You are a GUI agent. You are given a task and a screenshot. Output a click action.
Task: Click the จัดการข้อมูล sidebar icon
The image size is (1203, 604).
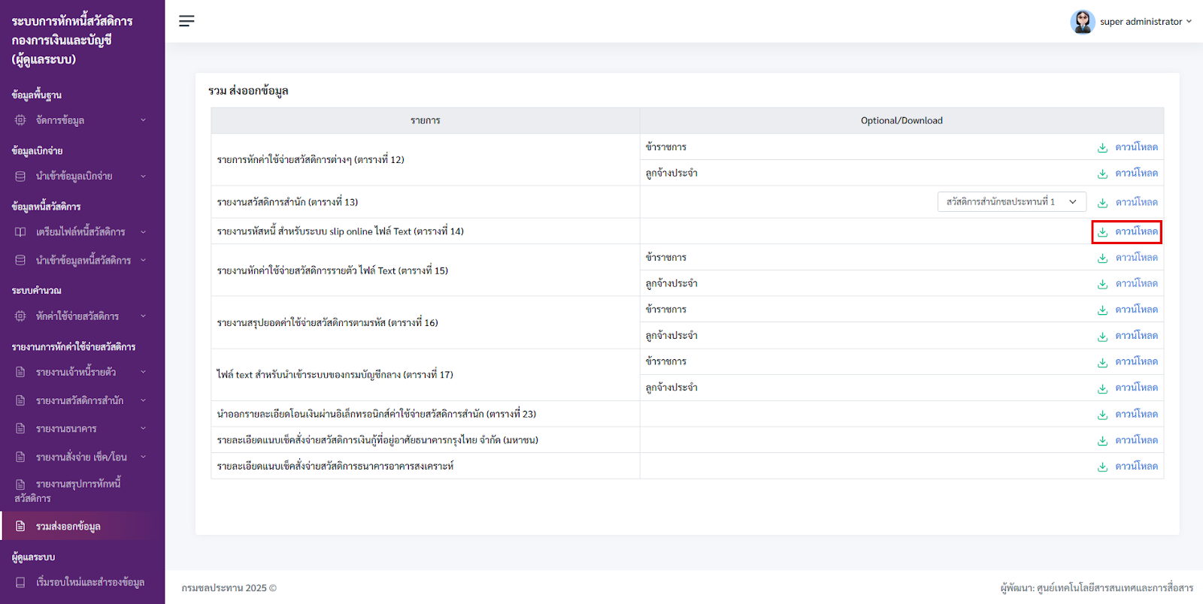[20, 120]
